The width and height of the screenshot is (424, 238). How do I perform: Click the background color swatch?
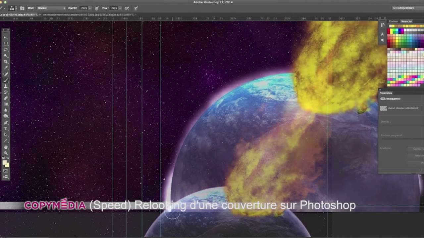[7, 165]
